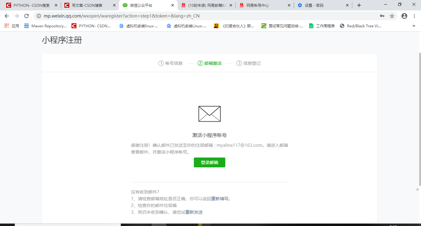
Task: Click the 重新发送 resend link
Action: (x=194, y=212)
